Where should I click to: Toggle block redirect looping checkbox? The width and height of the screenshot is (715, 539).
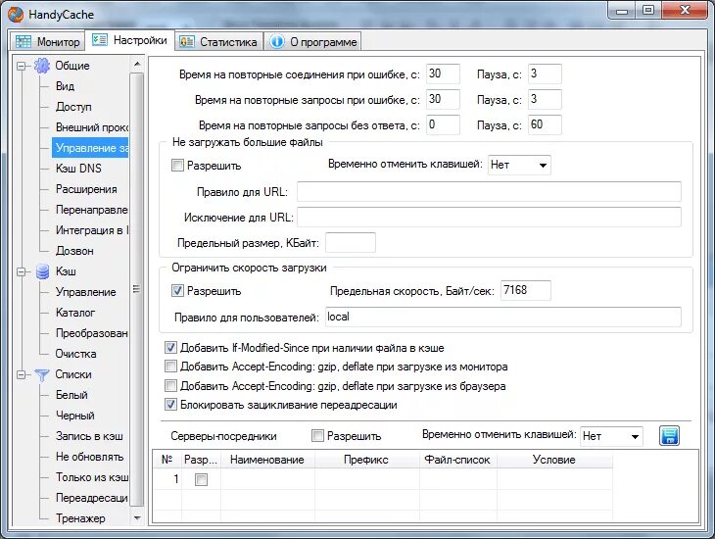pyautogui.click(x=170, y=405)
